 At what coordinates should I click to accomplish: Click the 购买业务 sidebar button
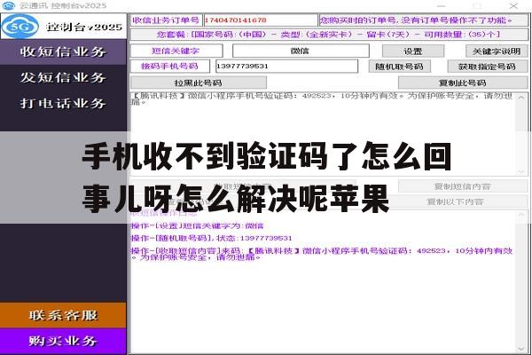tap(63, 341)
